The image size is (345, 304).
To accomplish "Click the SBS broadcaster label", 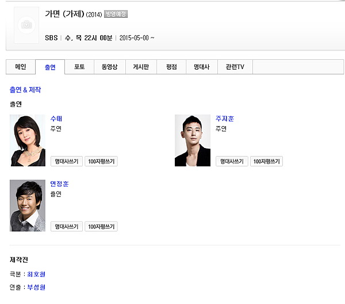I will pos(51,38).
